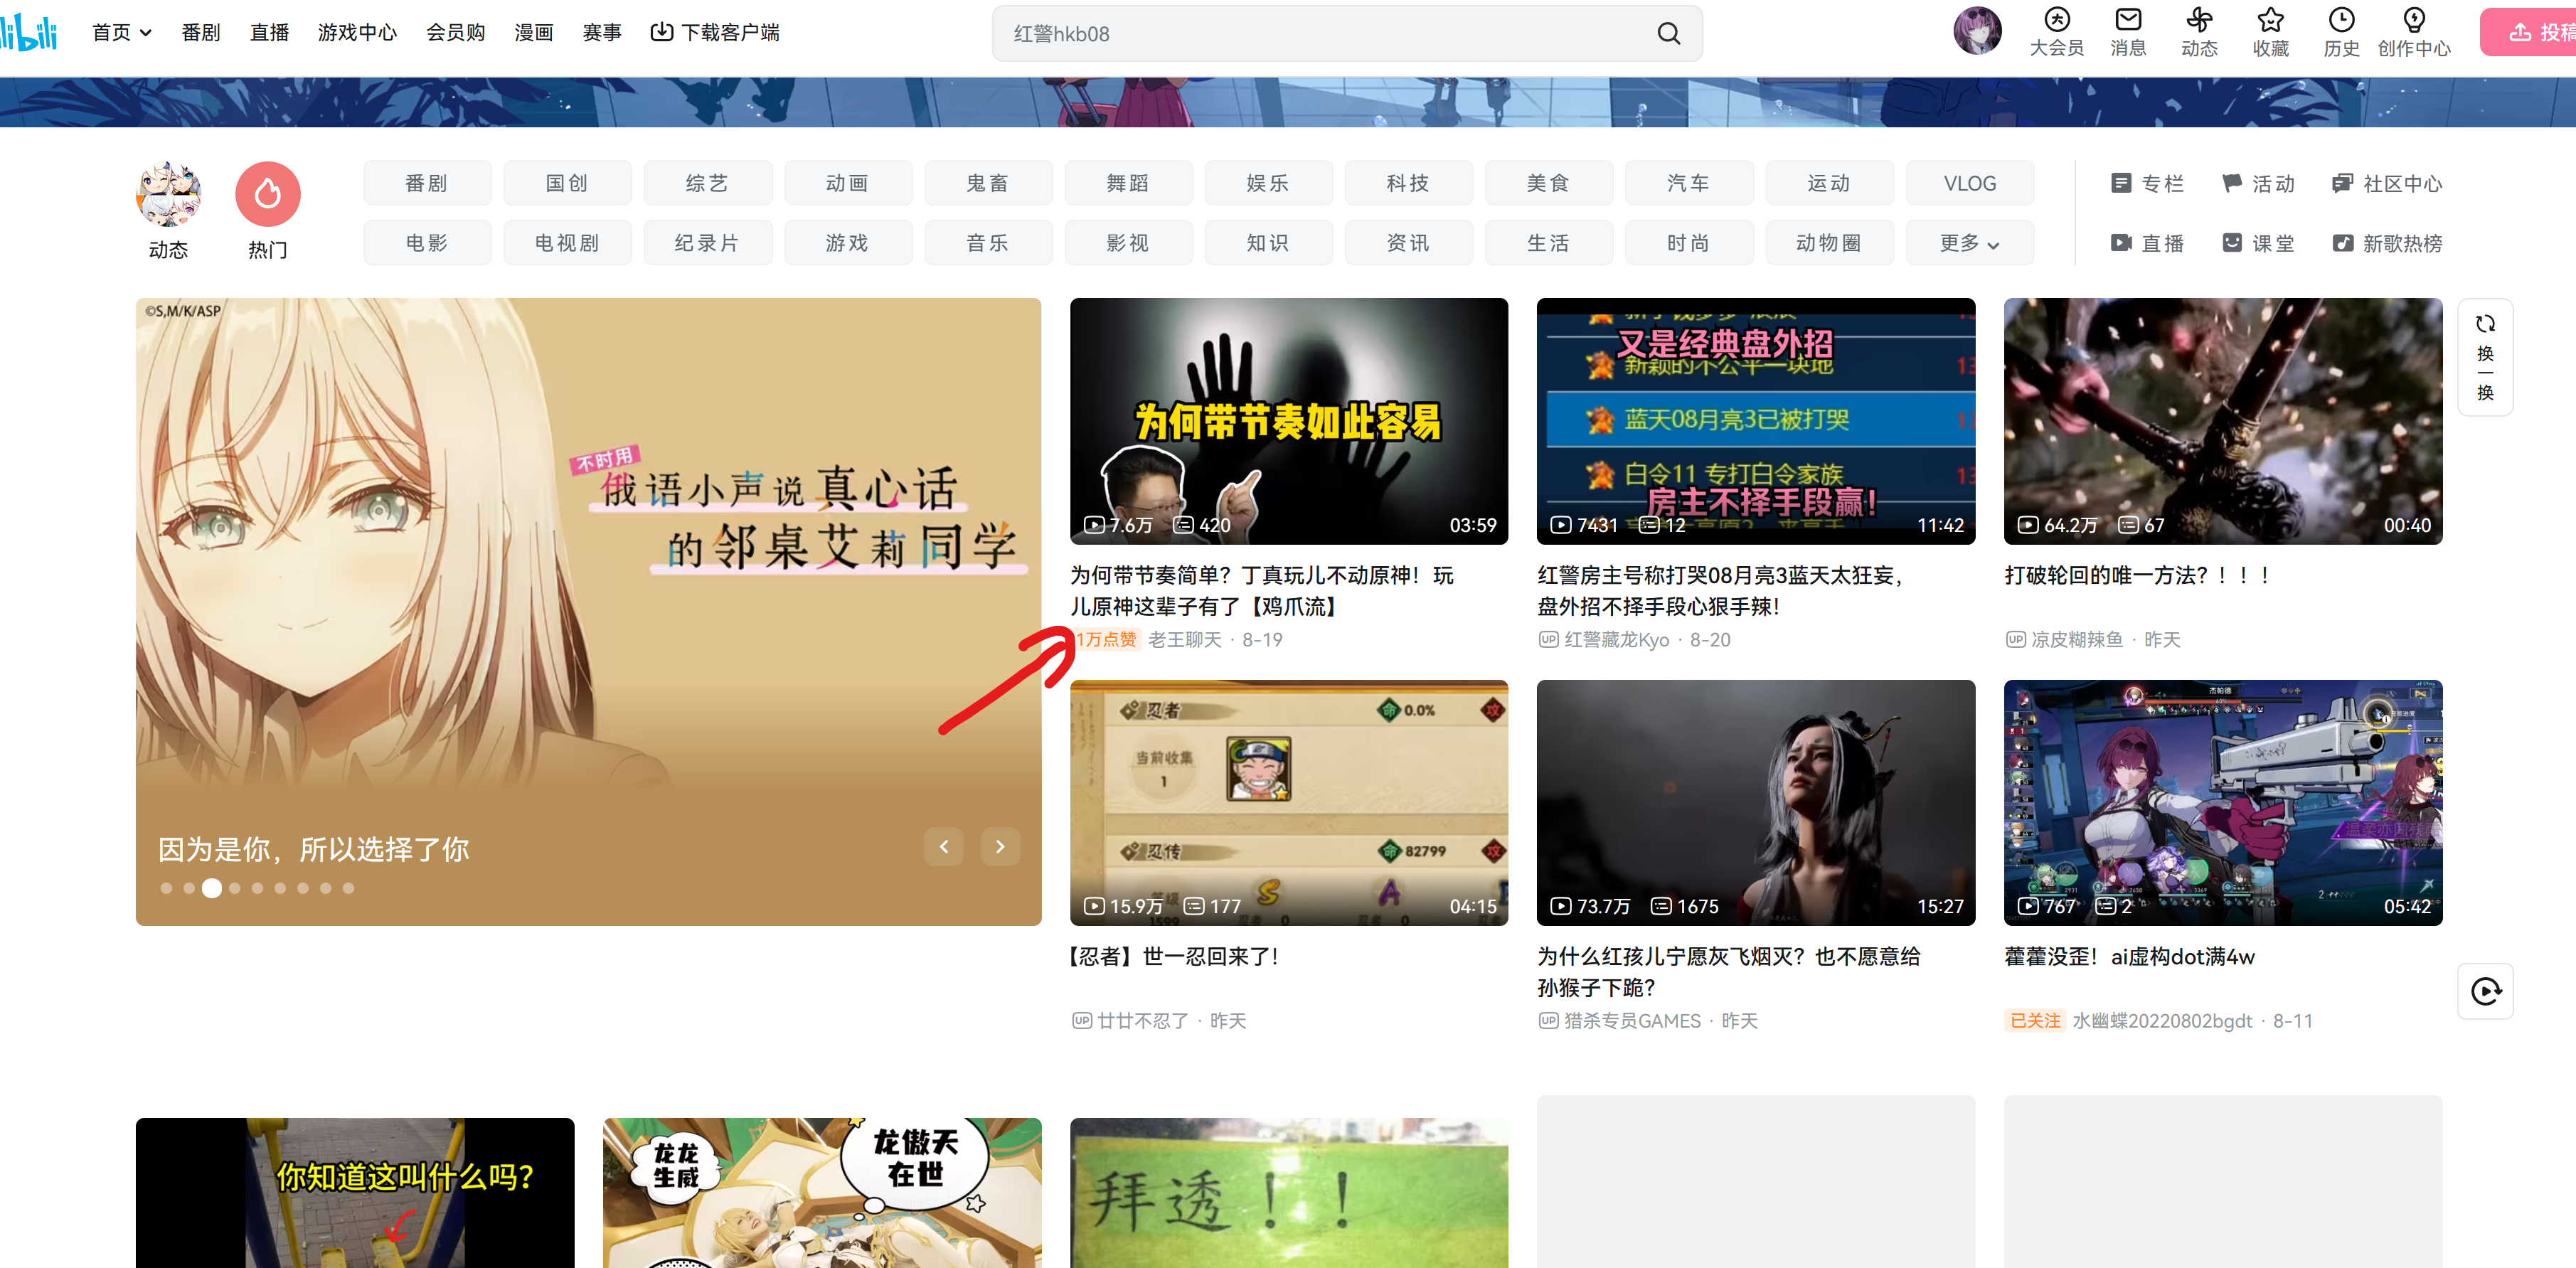Open uploader 老王聊天
The image size is (2576, 1268).
click(x=1184, y=639)
